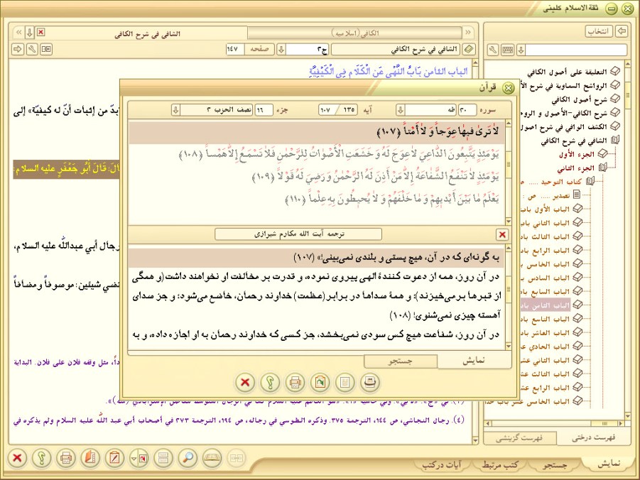640x480 pixels.
Task: Select شرح أصول الكافي in the tree
Action: (x=579, y=99)
